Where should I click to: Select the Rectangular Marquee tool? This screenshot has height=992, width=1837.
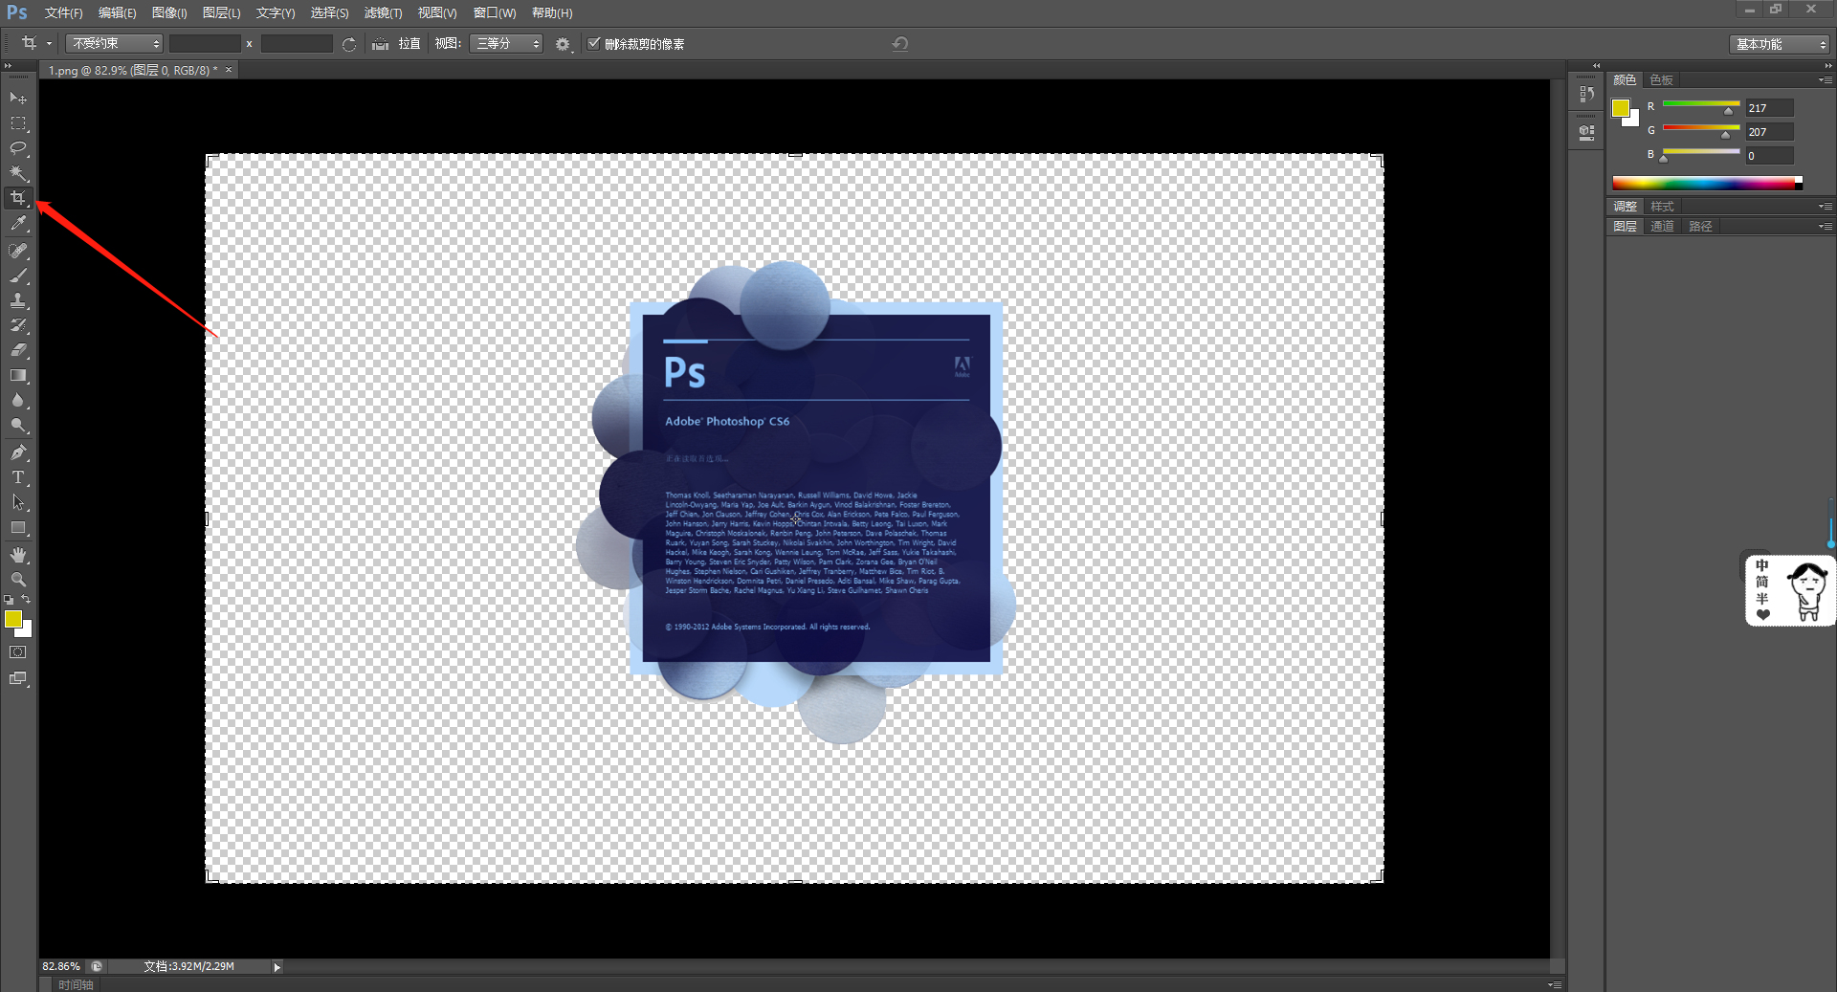point(18,123)
